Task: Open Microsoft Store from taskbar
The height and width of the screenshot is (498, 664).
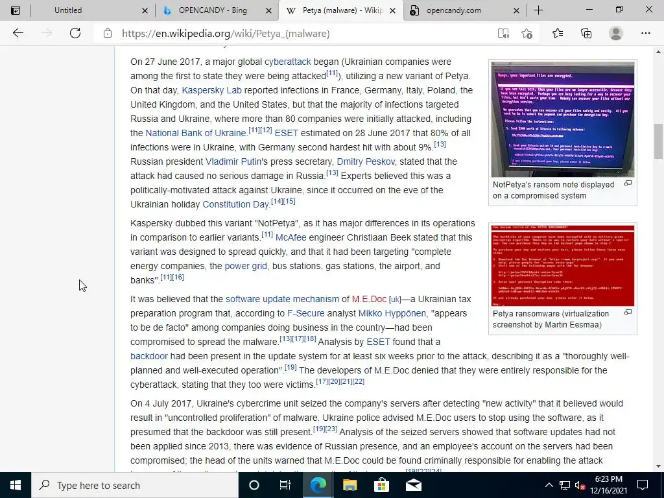Action: pyautogui.click(x=381, y=485)
